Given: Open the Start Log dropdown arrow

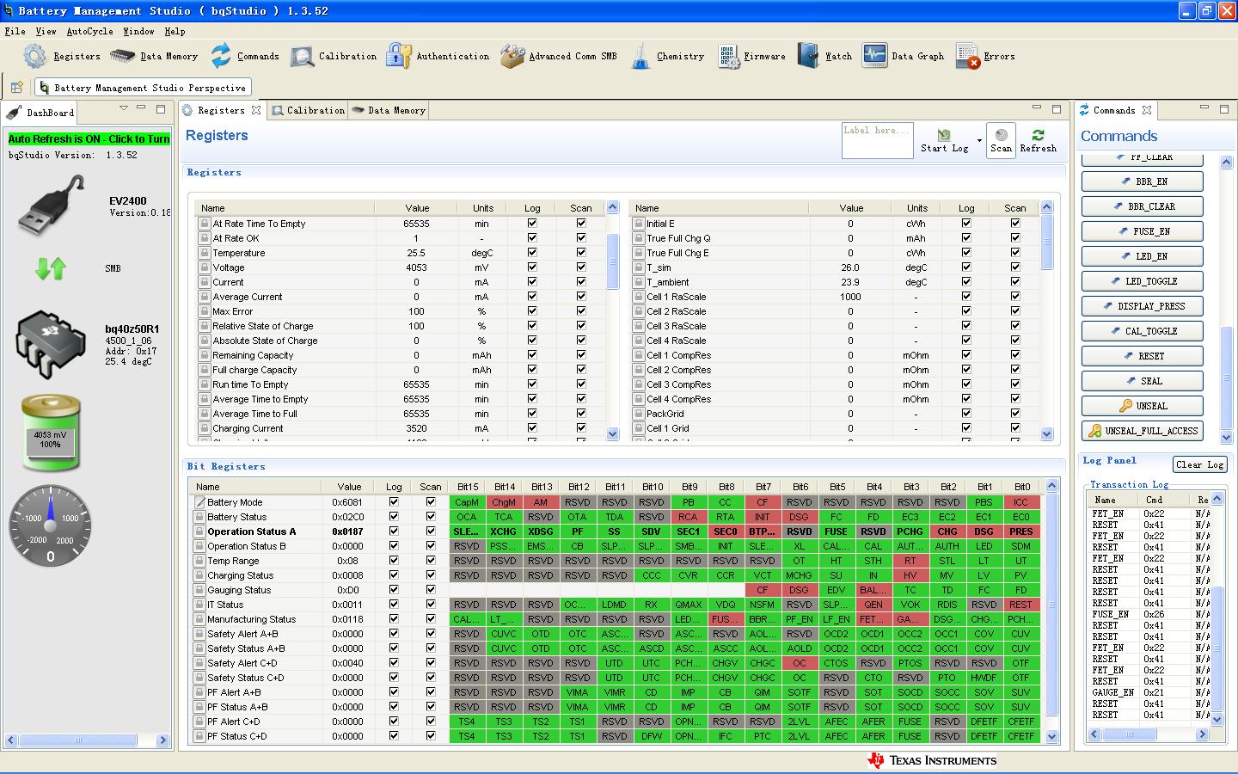Looking at the screenshot, I should (979, 140).
